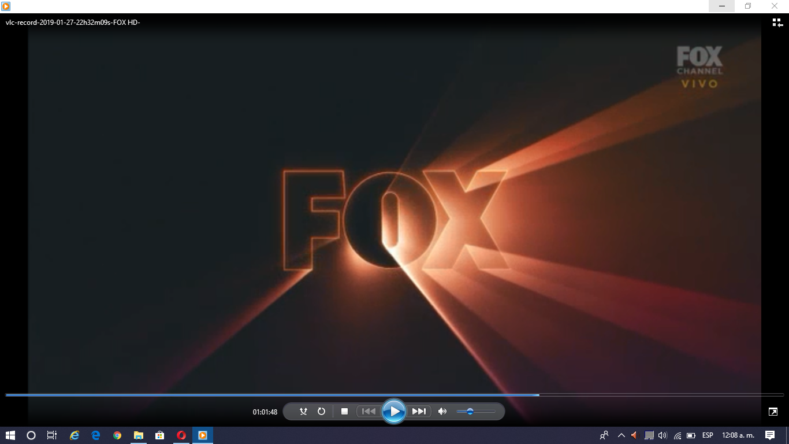Click the blue Play button

(x=394, y=412)
